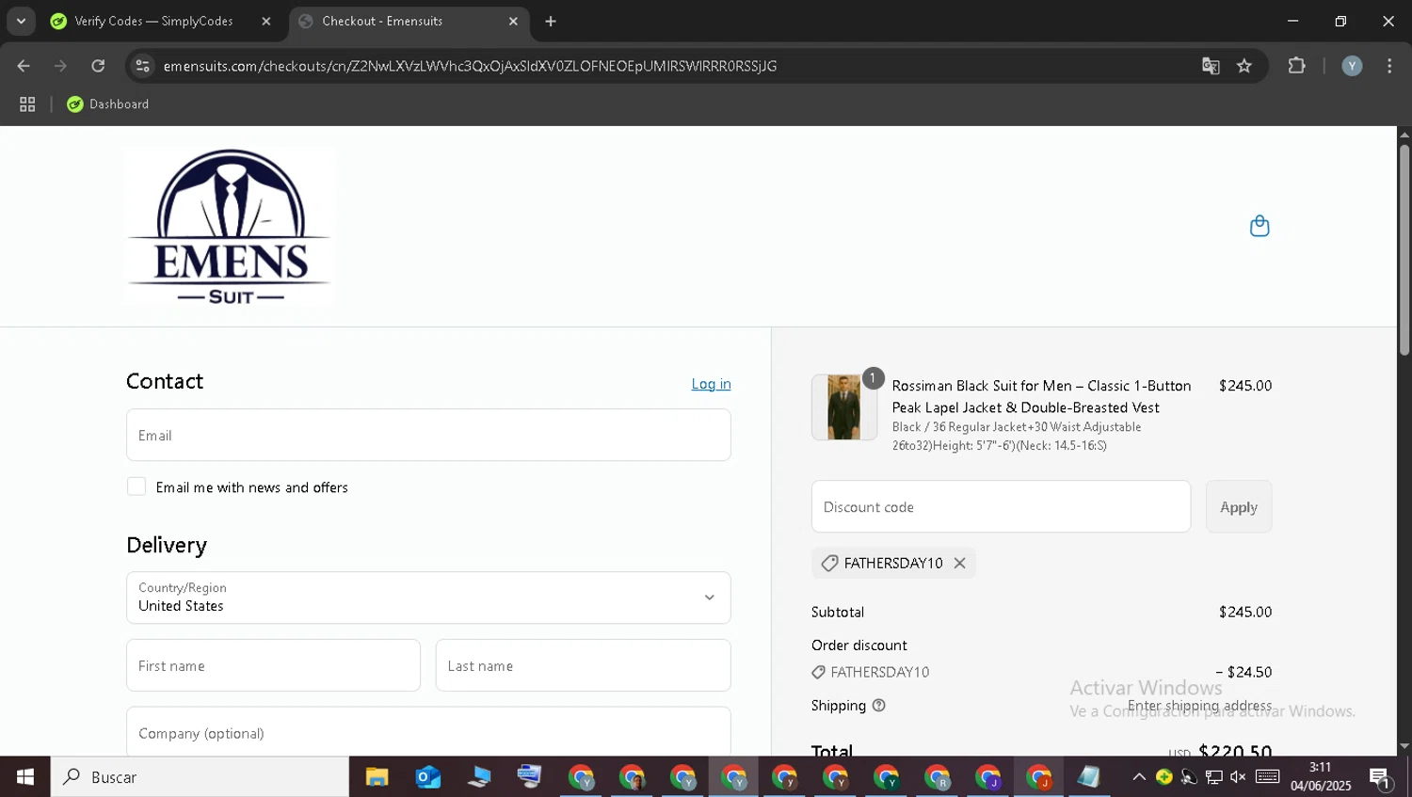
Task: Focus the Discount code field
Action: click(x=1001, y=506)
